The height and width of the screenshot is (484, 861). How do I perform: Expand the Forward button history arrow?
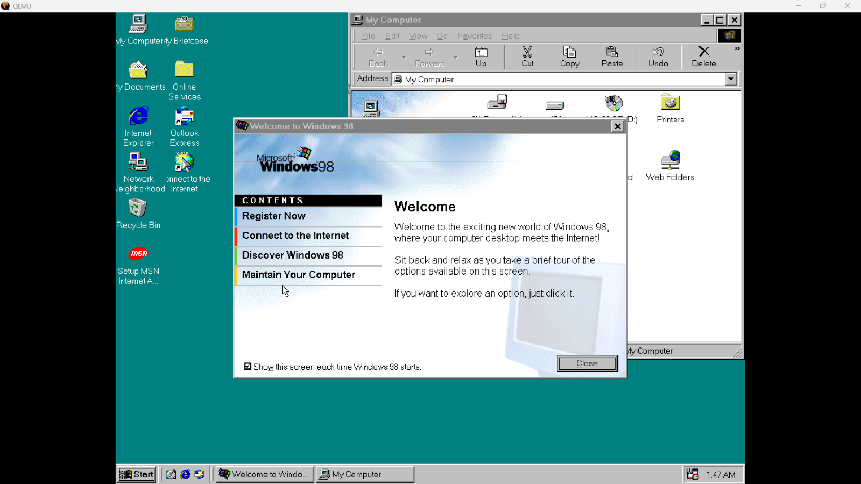[x=456, y=56]
